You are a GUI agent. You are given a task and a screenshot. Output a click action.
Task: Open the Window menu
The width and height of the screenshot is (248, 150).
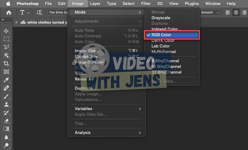[213, 3]
